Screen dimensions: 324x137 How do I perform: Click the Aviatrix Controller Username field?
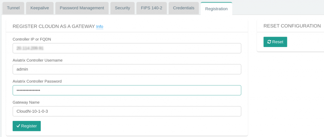(127, 69)
